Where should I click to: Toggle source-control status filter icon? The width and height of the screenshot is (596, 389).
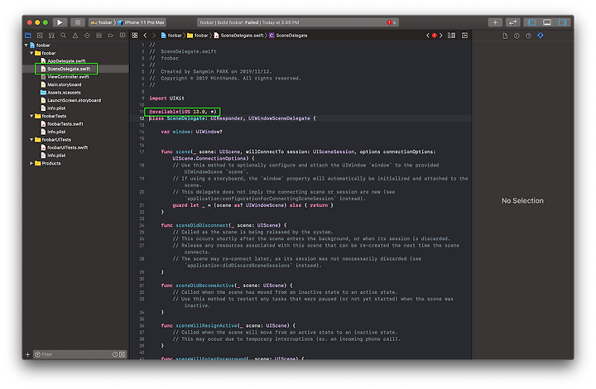(x=122, y=354)
